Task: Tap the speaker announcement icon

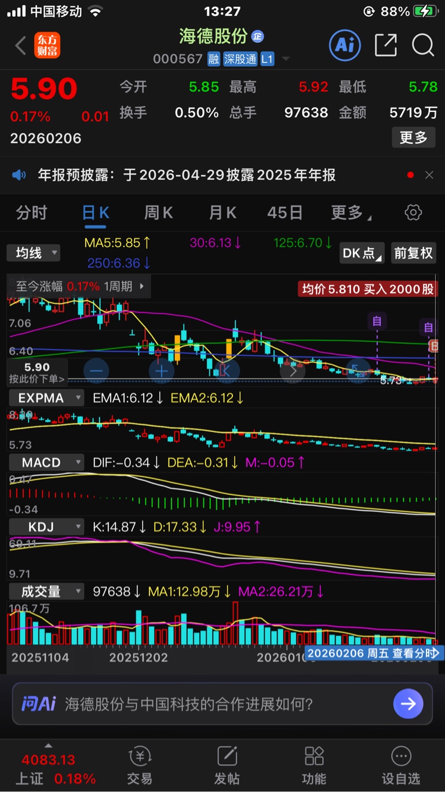Action: click(19, 175)
